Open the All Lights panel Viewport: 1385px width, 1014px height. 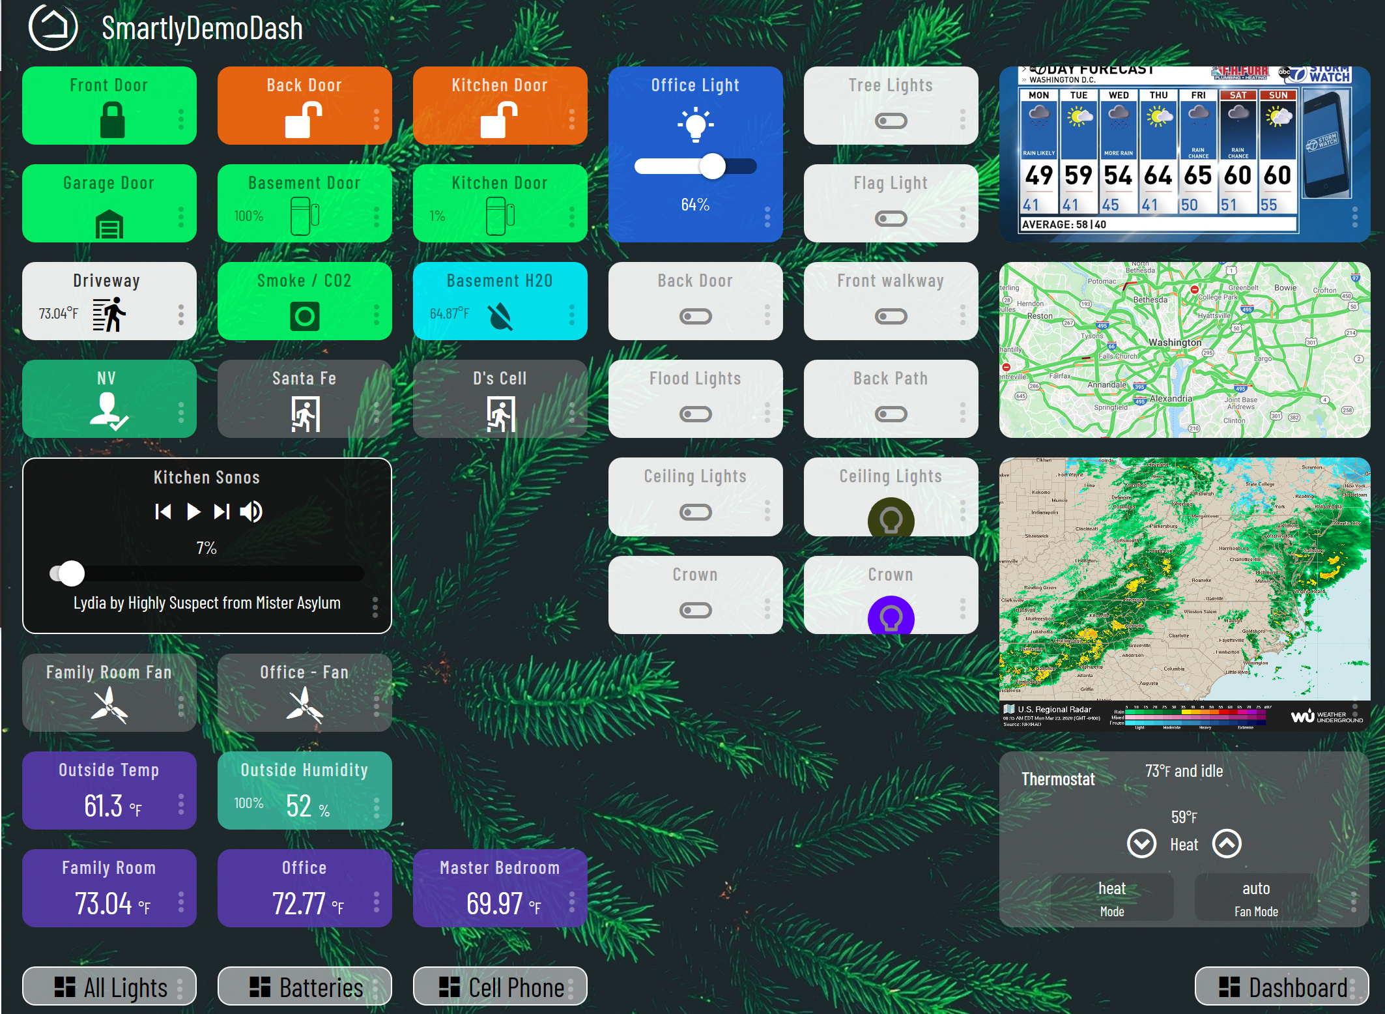pyautogui.click(x=109, y=986)
